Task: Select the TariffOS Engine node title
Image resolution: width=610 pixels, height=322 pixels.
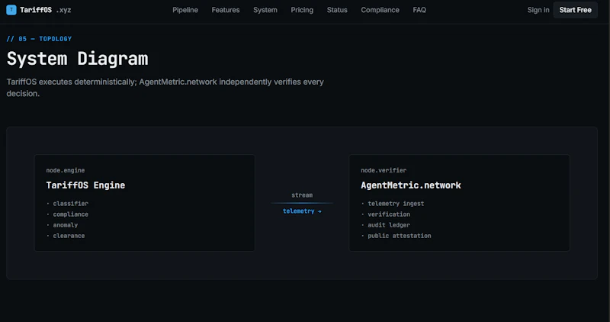Action: (x=85, y=185)
